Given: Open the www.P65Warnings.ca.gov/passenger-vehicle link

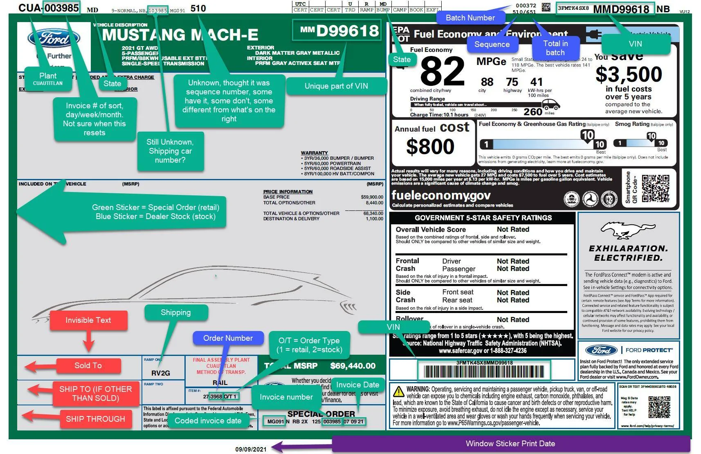Looking at the screenshot, I should point(494,423).
